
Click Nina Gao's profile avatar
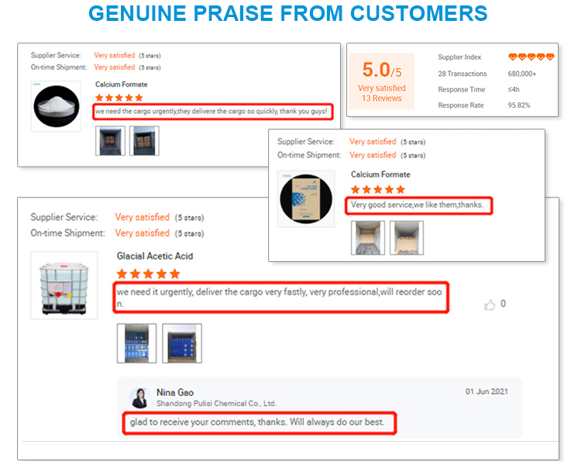[x=139, y=398]
